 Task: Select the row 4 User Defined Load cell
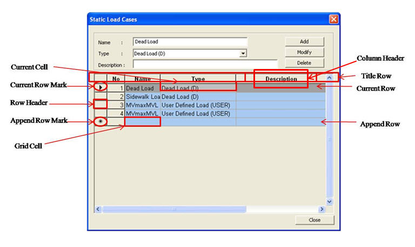pyautogui.click(x=198, y=114)
